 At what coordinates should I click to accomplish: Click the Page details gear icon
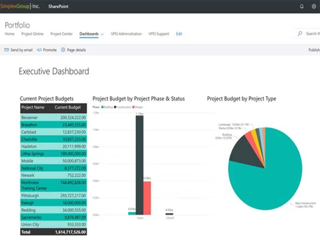pos(63,50)
